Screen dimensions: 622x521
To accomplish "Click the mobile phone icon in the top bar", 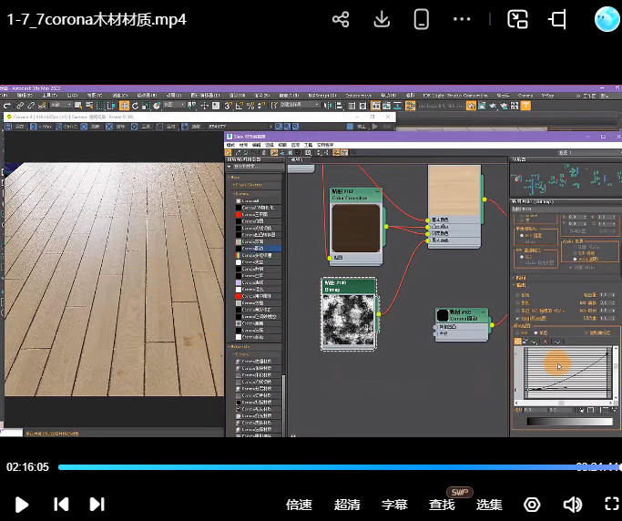I will click(x=421, y=19).
